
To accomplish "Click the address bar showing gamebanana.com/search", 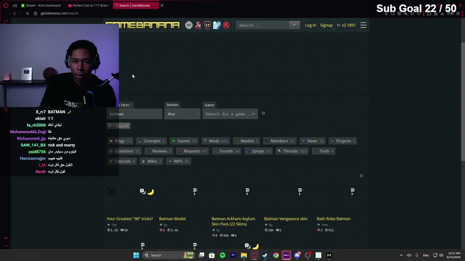I will [60, 13].
